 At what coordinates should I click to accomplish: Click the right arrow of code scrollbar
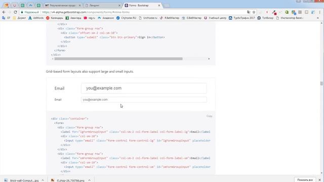click(209, 59)
